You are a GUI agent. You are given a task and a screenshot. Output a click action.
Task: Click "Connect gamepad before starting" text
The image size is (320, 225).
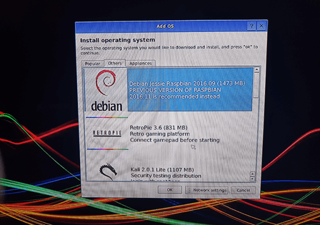175,140
